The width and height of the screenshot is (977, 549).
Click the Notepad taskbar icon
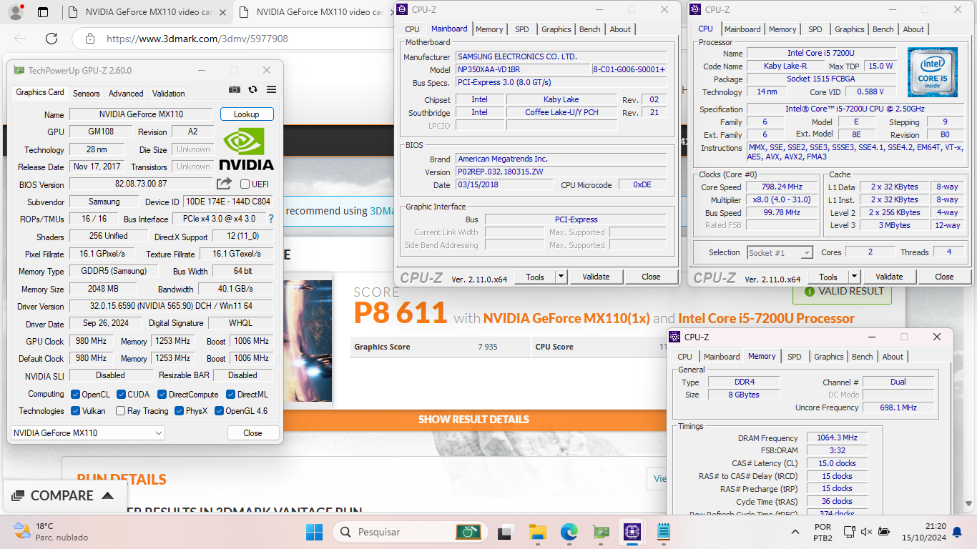point(663,532)
